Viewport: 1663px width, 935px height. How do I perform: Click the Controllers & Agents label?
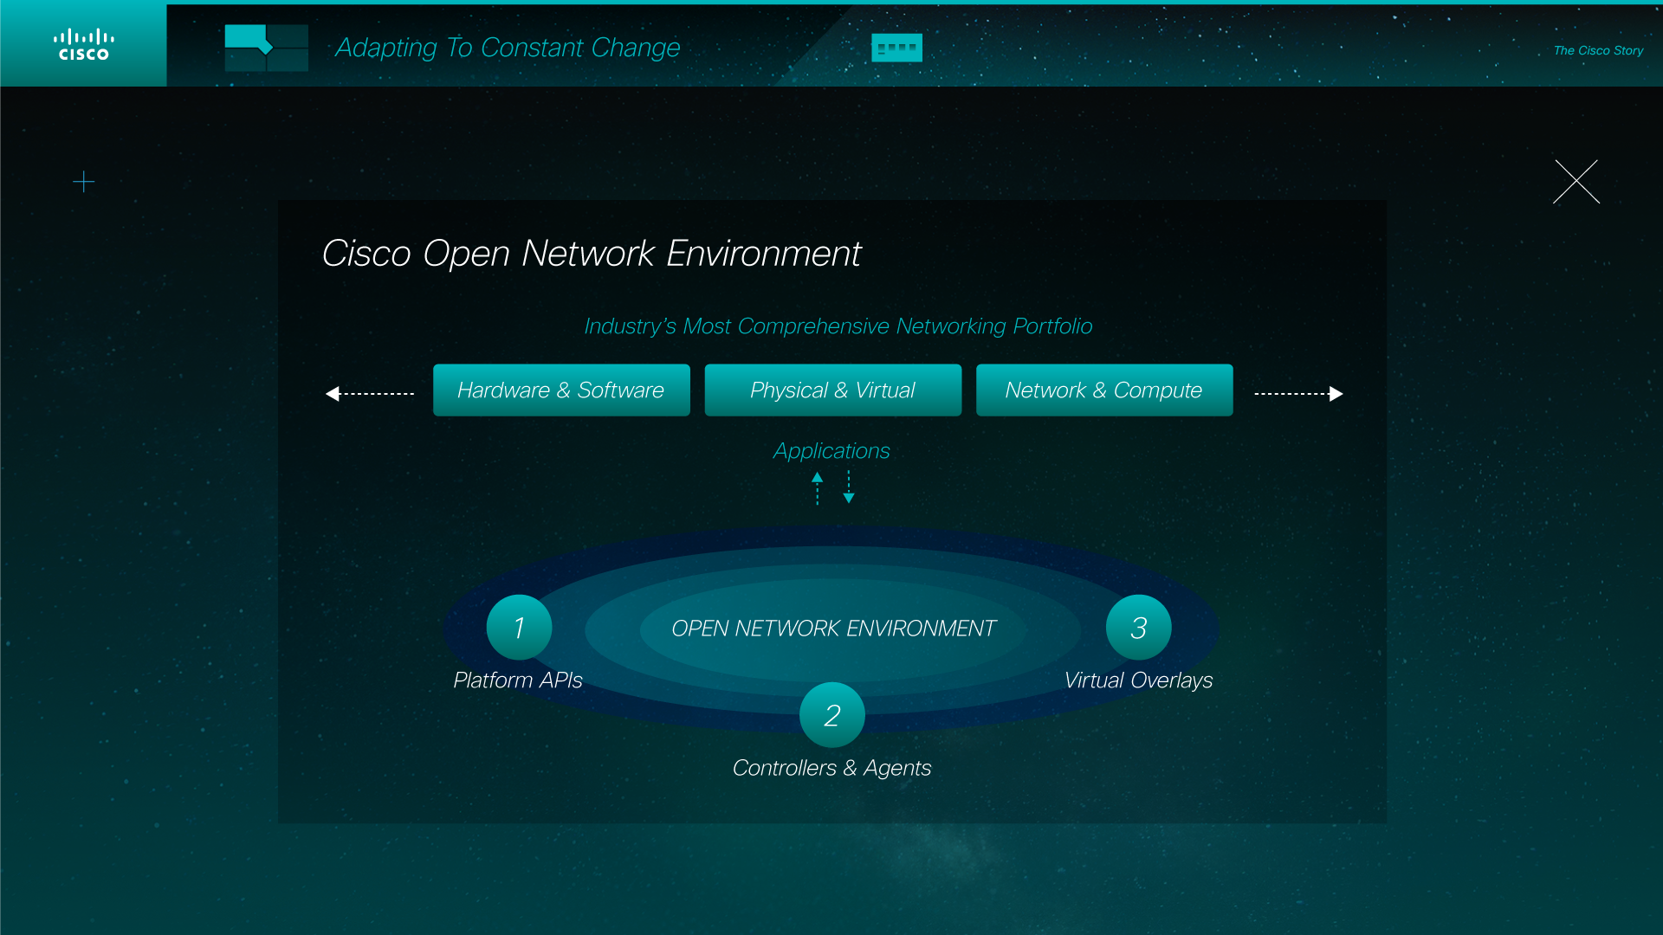click(x=831, y=768)
